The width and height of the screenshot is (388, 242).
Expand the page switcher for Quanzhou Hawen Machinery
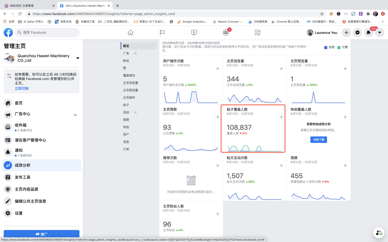click(x=78, y=58)
